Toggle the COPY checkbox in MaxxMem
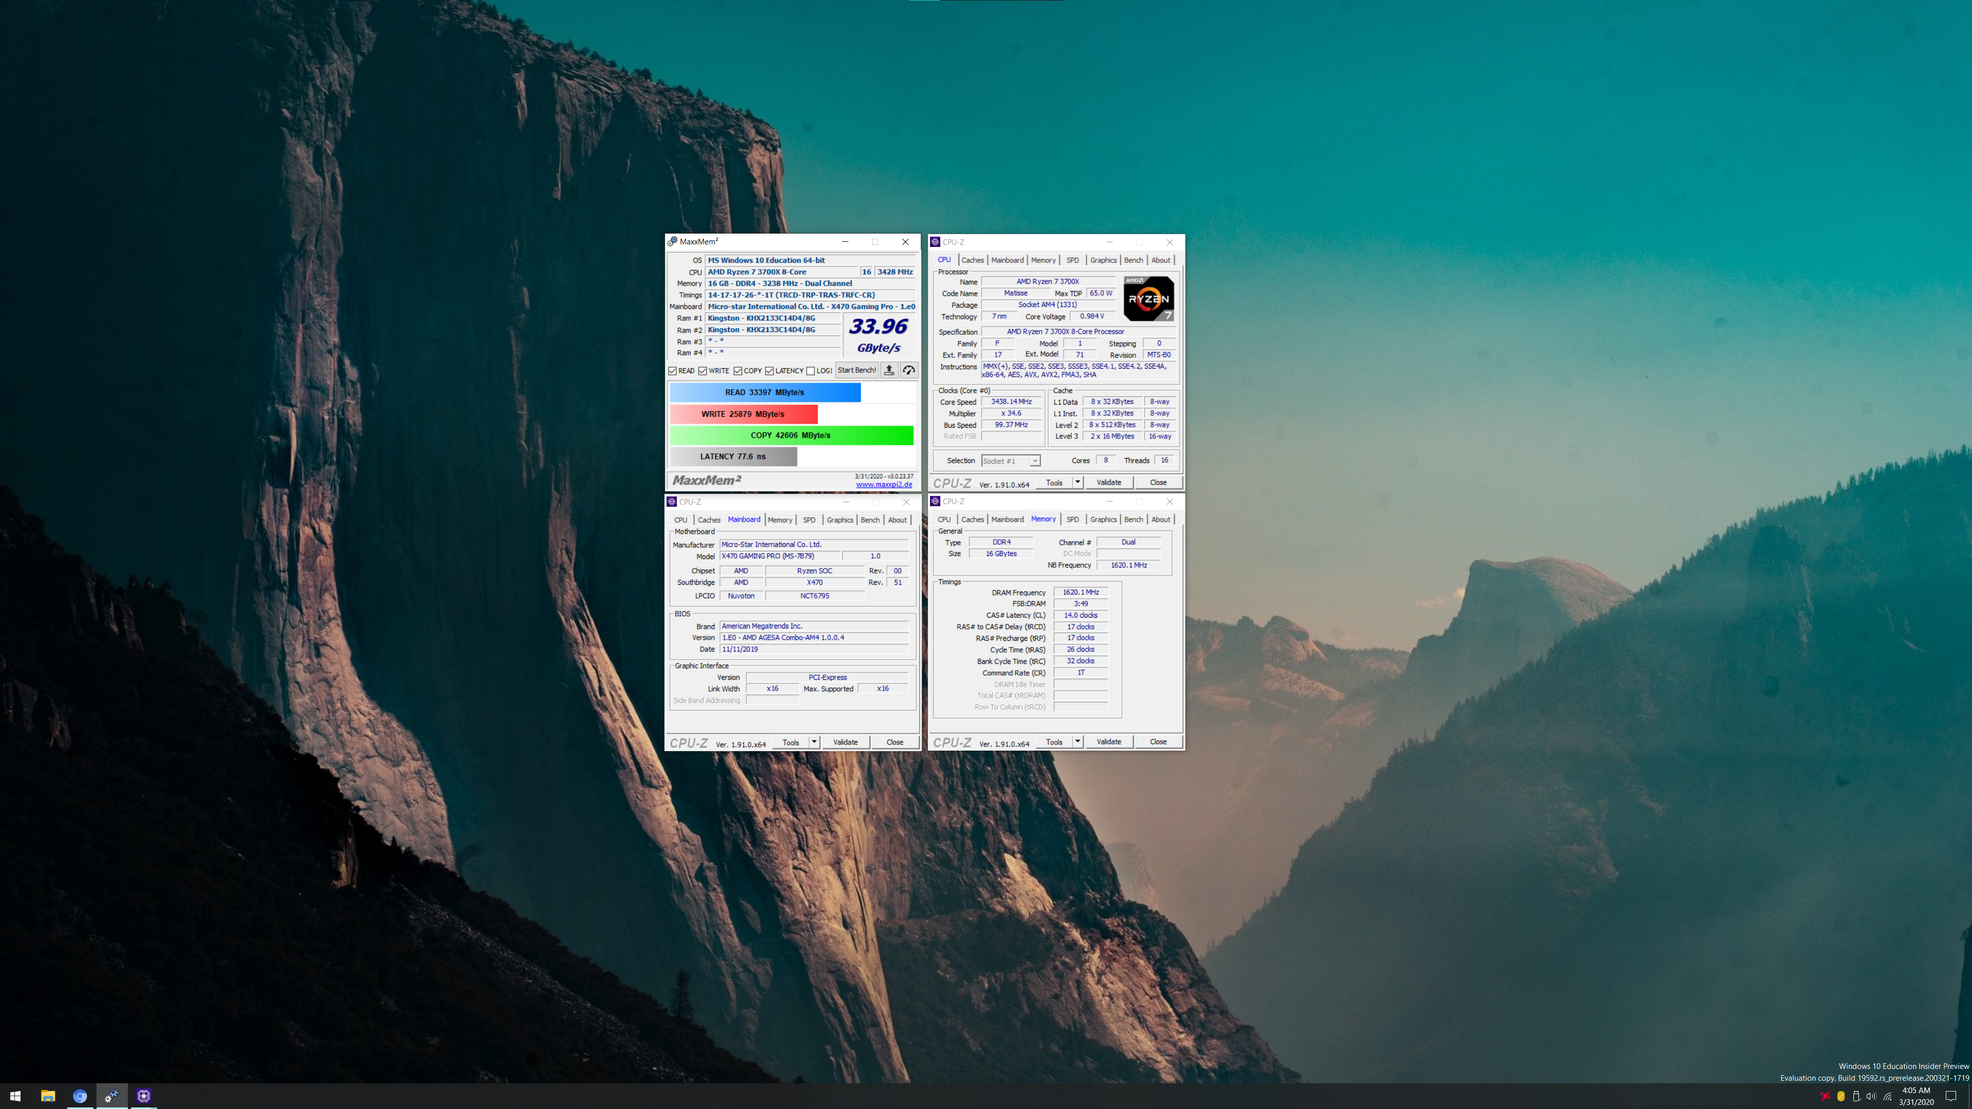Screen dimensions: 1972x1109 [738, 371]
